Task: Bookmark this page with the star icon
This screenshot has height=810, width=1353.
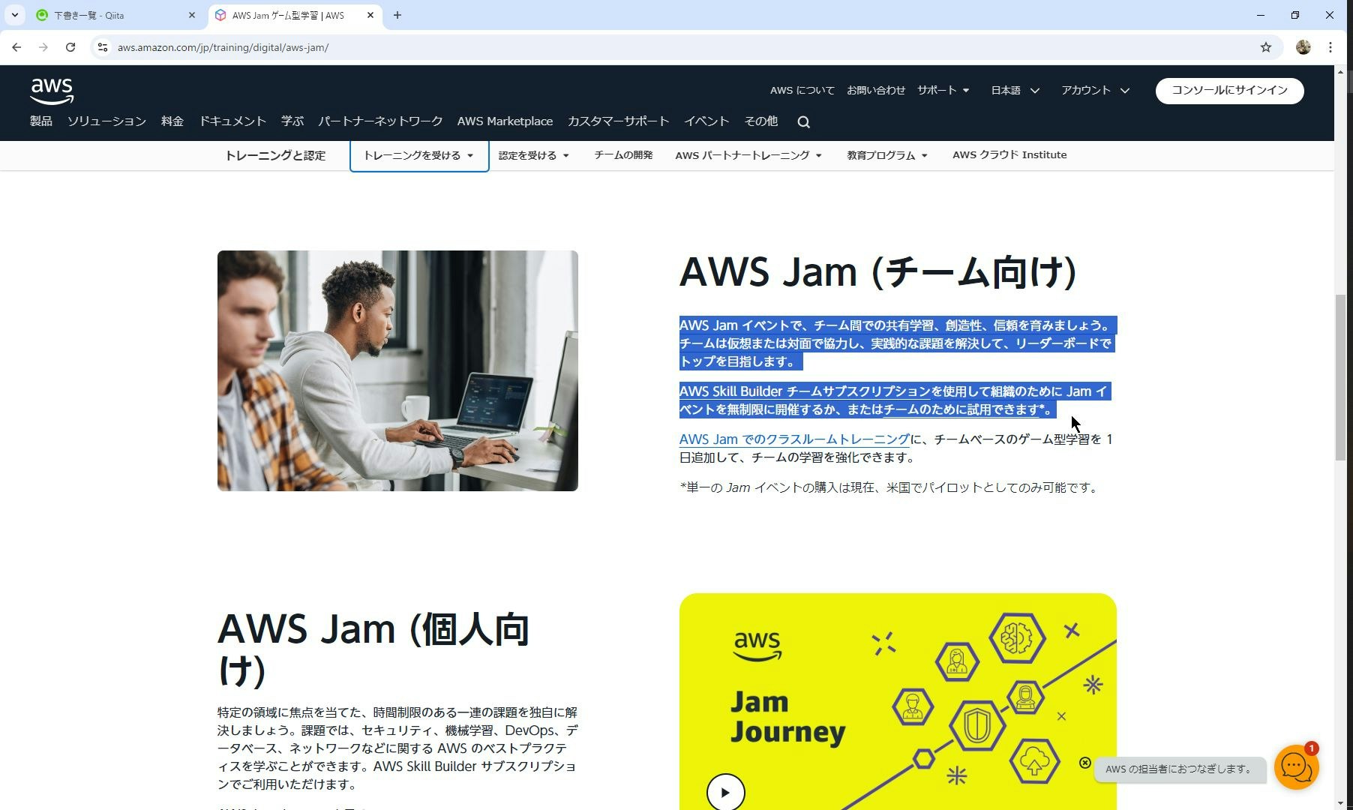Action: (x=1266, y=47)
